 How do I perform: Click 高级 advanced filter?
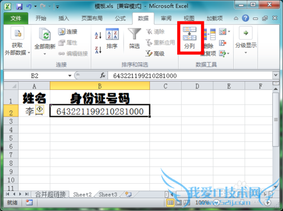(x=155, y=54)
